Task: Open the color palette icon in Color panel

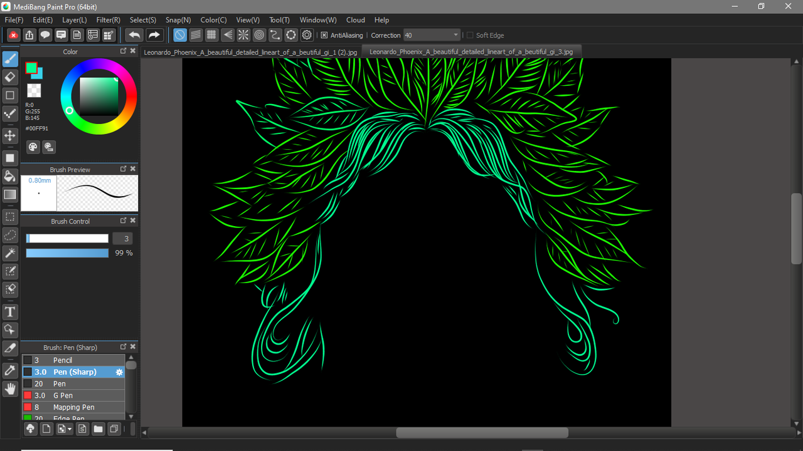Action: click(x=33, y=147)
